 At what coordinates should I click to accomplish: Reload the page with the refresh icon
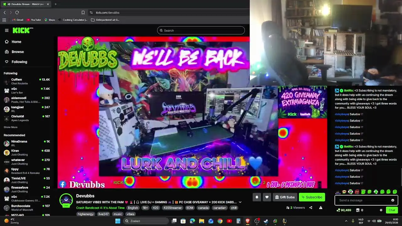click(17, 13)
